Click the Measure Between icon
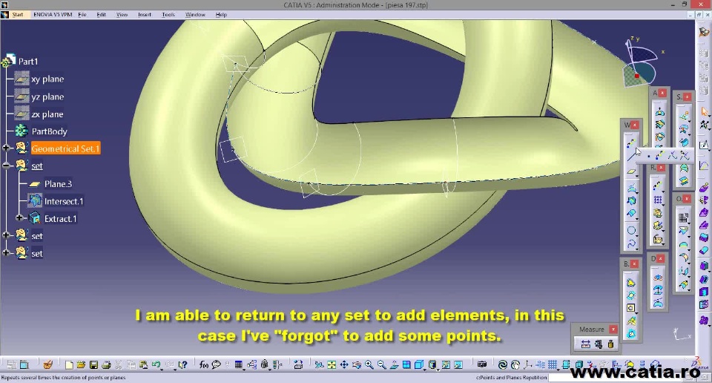This screenshot has width=712, height=383. (586, 344)
